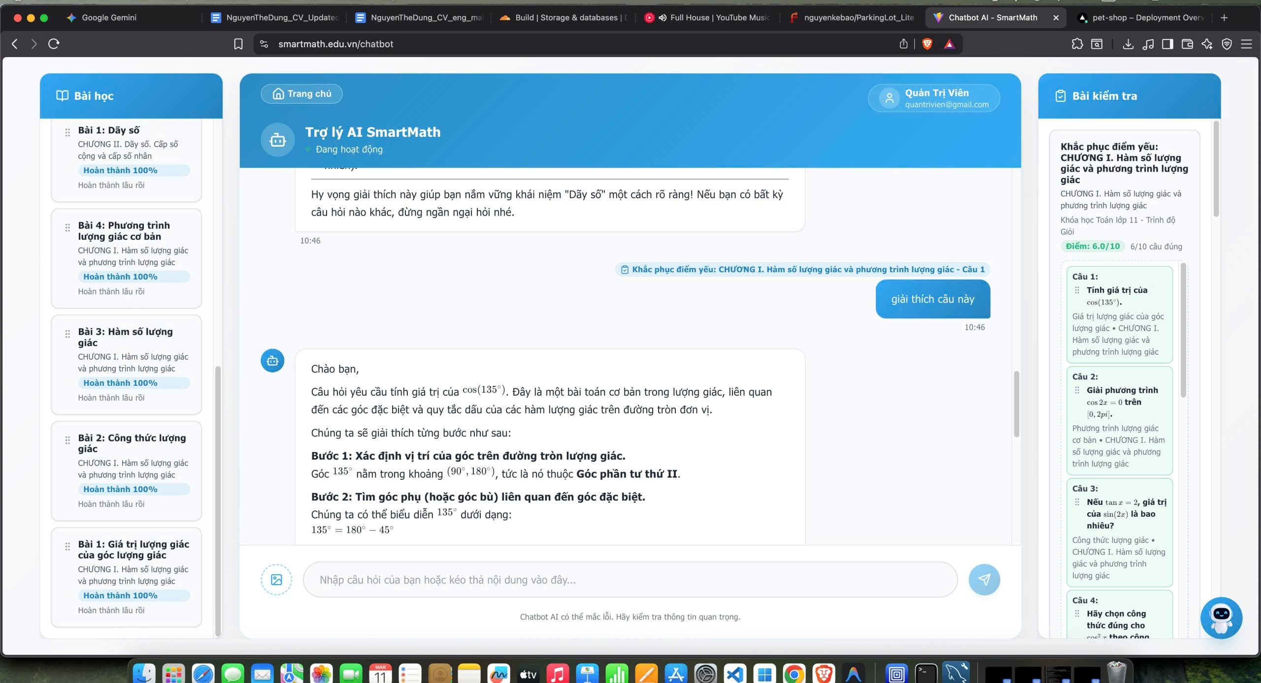Switch to the Full House YouTube Music tab
Screen dimensions: 1261x683
click(x=709, y=17)
